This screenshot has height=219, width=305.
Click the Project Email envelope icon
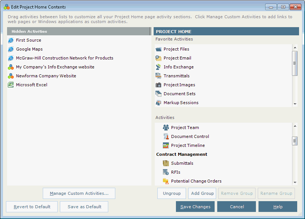tap(158, 58)
